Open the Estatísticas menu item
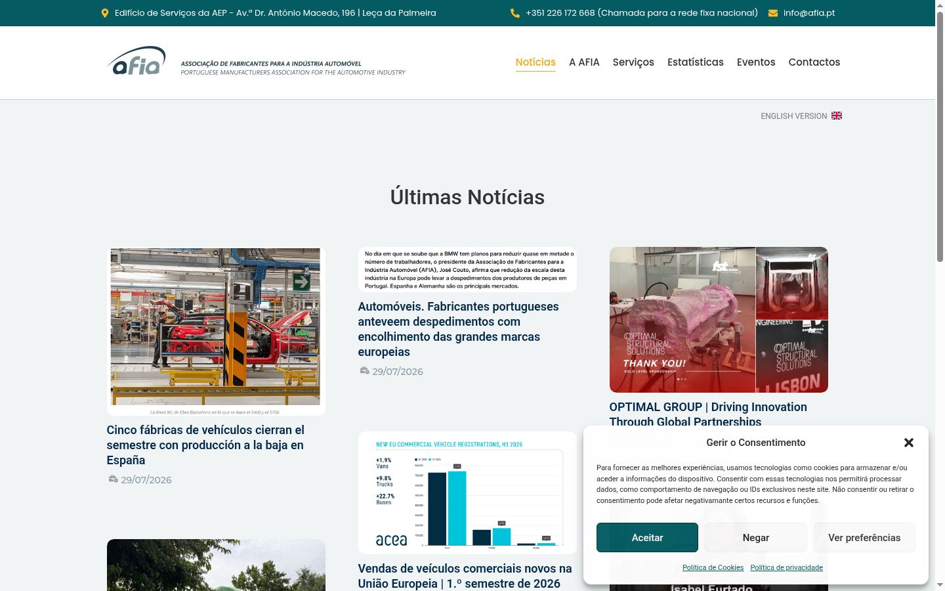The height and width of the screenshot is (591, 945). (x=696, y=62)
